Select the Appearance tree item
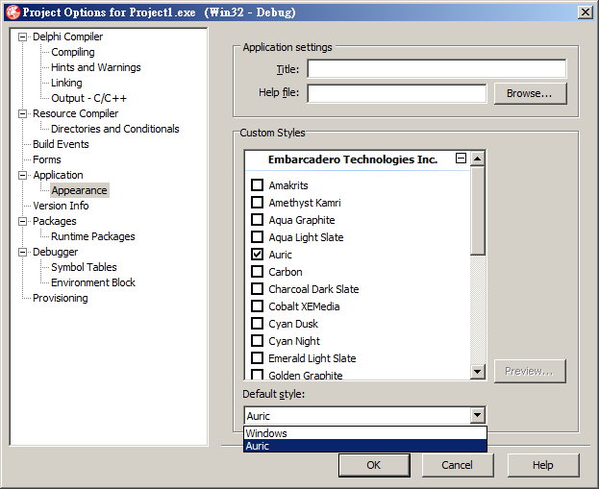599x489 pixels. 80,190
